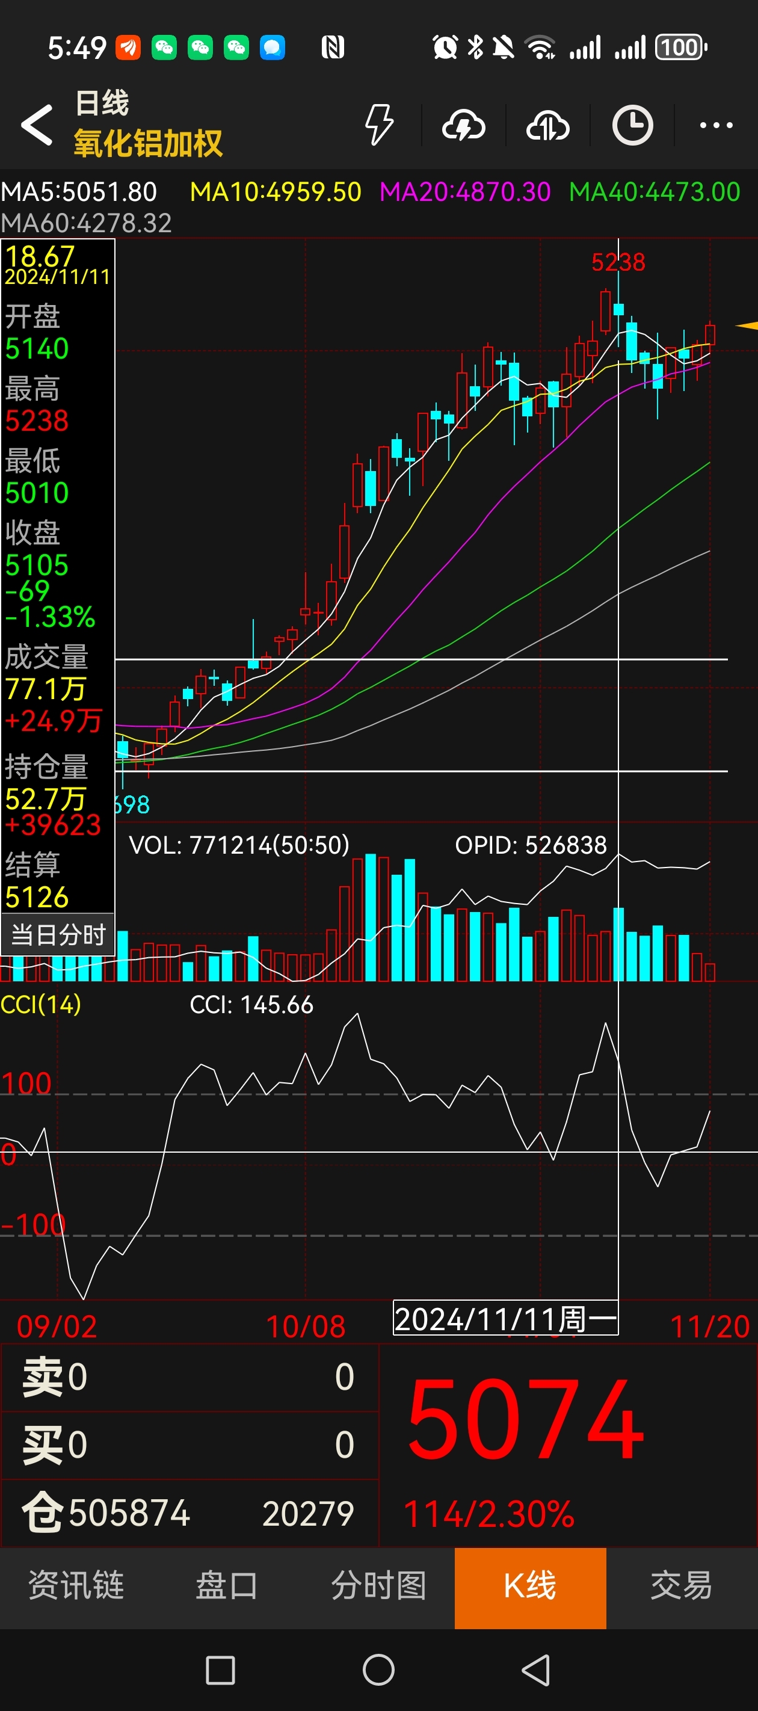
Task: Tap the 2024/11/11周一 crosshair date marker
Action: pos(505,1319)
